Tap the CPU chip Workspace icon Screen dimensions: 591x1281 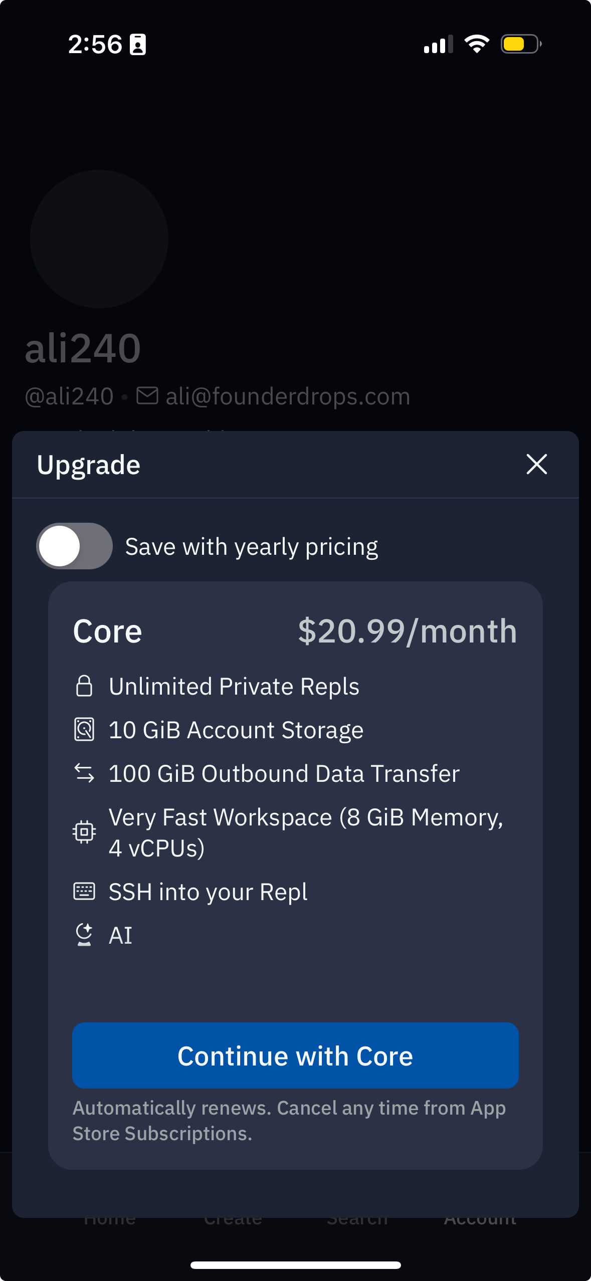(84, 832)
